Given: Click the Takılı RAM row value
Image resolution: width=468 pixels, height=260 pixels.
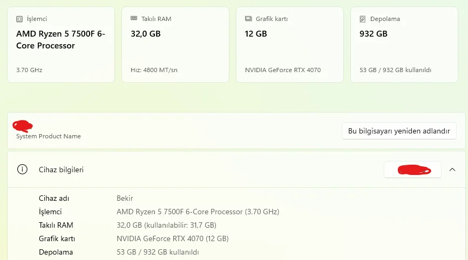Looking at the screenshot, I should click(166, 225).
